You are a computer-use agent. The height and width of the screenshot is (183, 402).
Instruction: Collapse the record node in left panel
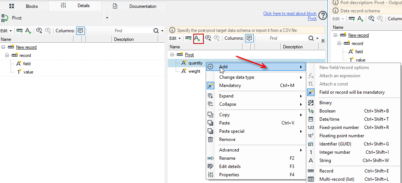tap(7, 55)
